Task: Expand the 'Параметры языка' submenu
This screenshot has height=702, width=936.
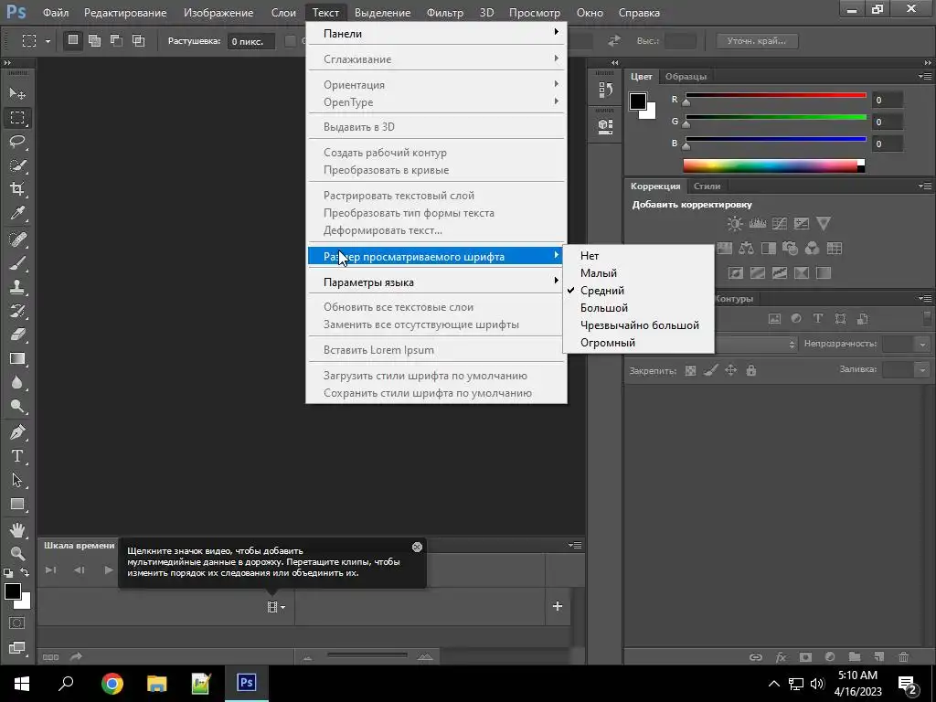Action: [436, 282]
